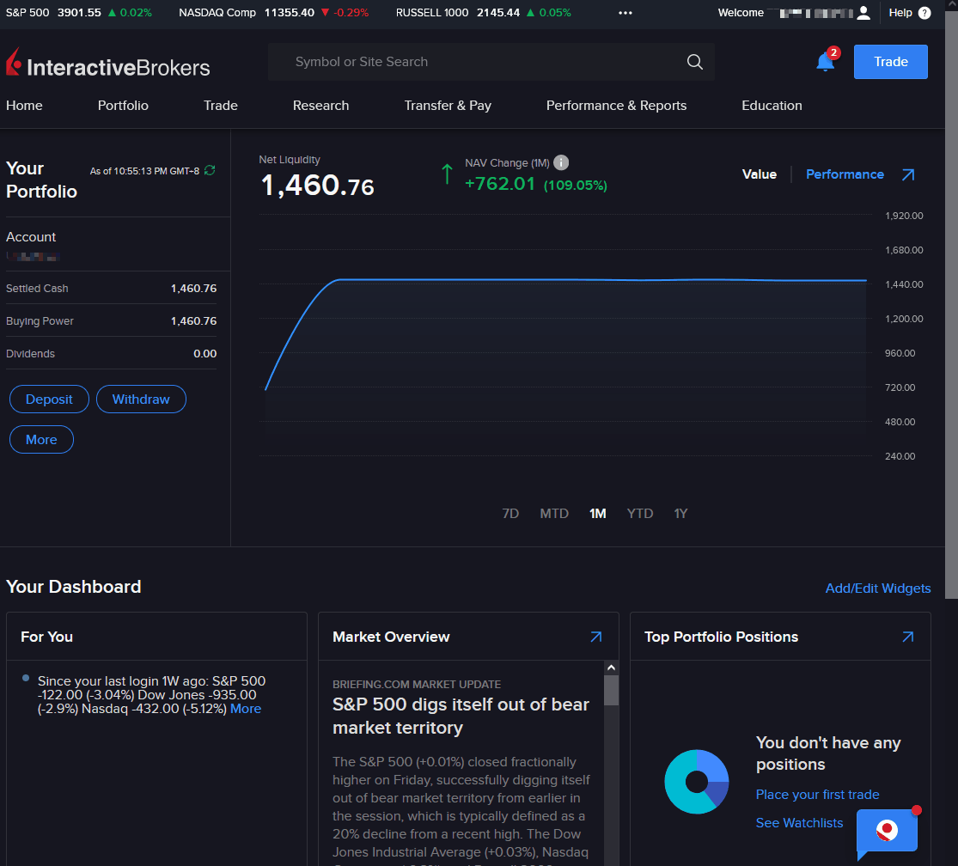Click the InteractiveBrokers logo
Image resolution: width=958 pixels, height=866 pixels.
click(108, 63)
